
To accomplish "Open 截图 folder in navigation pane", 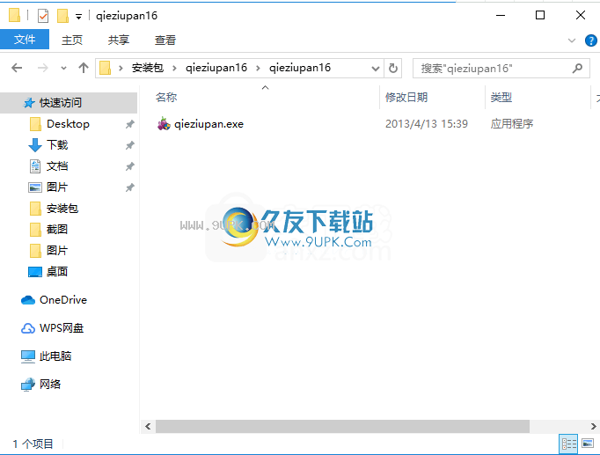I will coord(57,229).
